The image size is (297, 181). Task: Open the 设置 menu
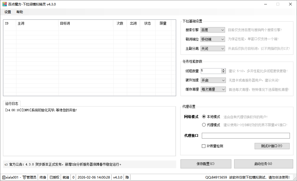pyautogui.click(x=8, y=12)
